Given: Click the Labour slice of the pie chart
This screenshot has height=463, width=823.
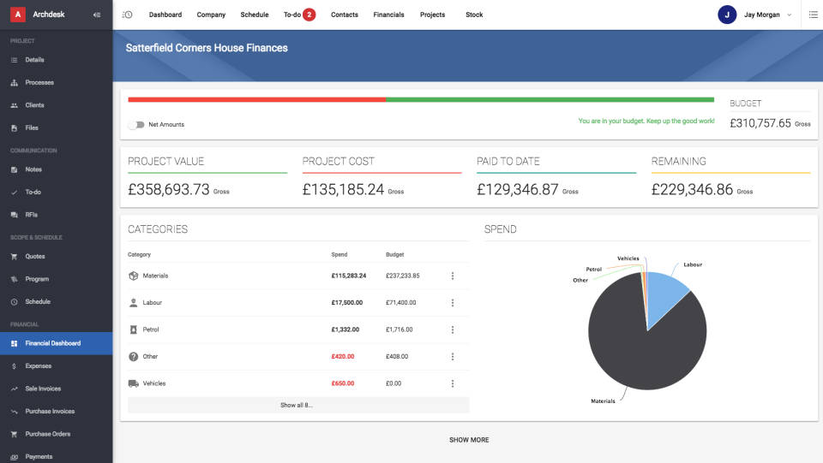Looking at the screenshot, I should coord(664,294).
